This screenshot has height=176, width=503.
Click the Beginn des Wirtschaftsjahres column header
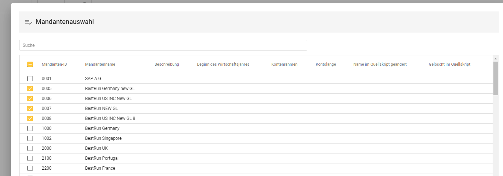tap(223, 64)
